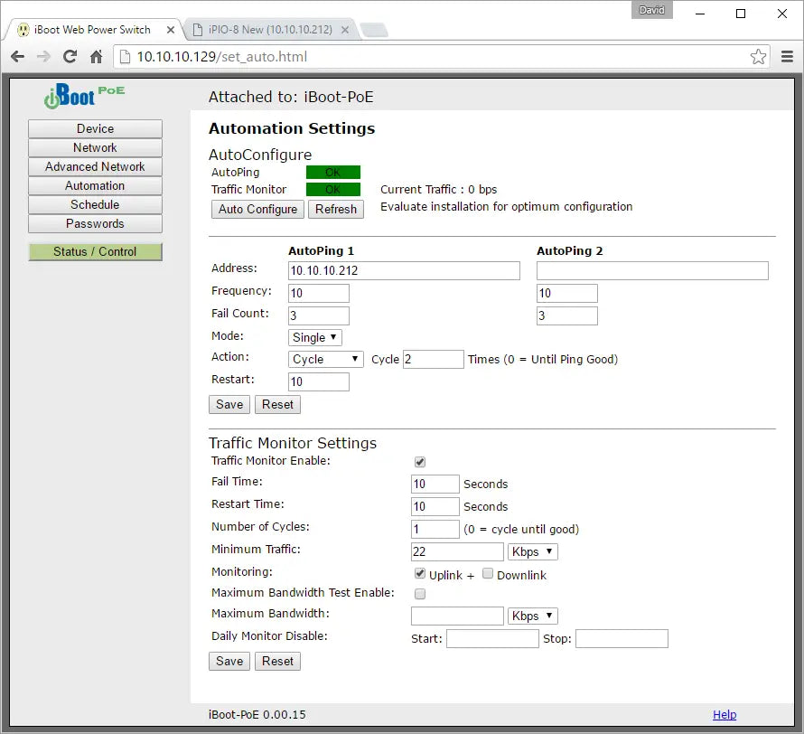Image resolution: width=804 pixels, height=734 pixels.
Task: Toggle the Traffic Monitor Enable checkbox
Action: [x=420, y=462]
